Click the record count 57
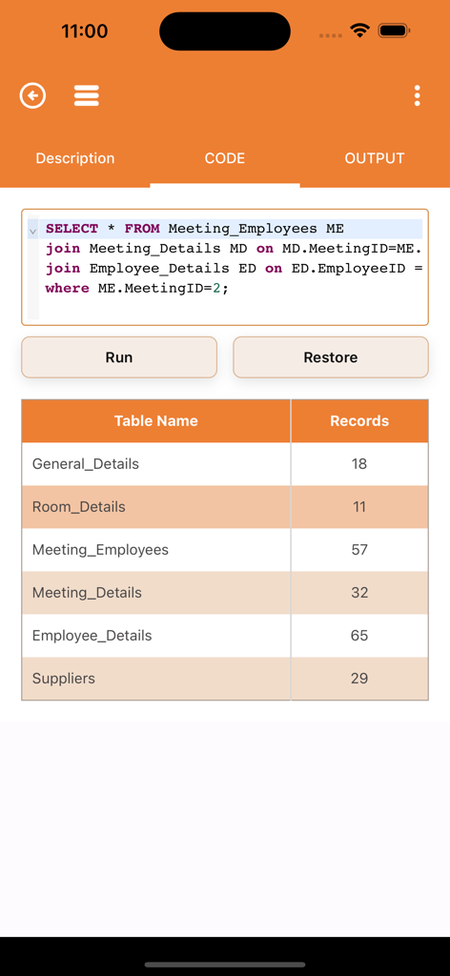Viewport: 450px width, 976px height. [x=359, y=550]
